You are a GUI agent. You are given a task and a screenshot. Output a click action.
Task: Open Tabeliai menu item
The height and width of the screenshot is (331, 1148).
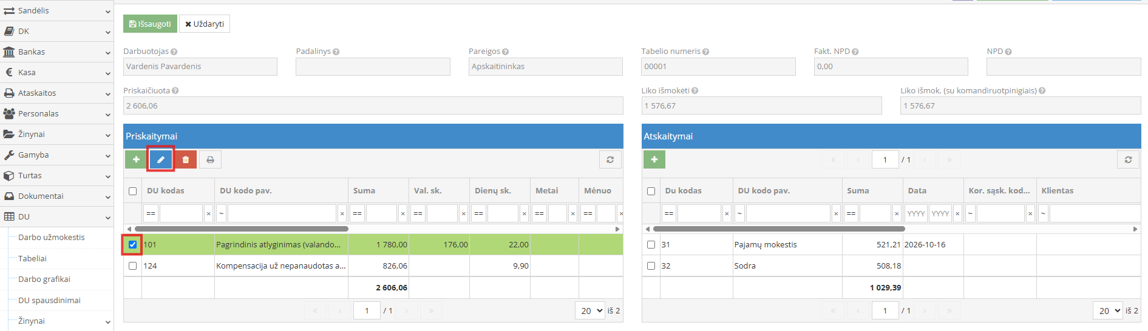(32, 258)
